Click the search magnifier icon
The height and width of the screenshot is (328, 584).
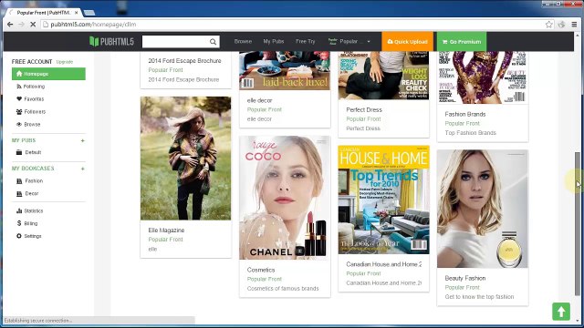click(x=213, y=42)
